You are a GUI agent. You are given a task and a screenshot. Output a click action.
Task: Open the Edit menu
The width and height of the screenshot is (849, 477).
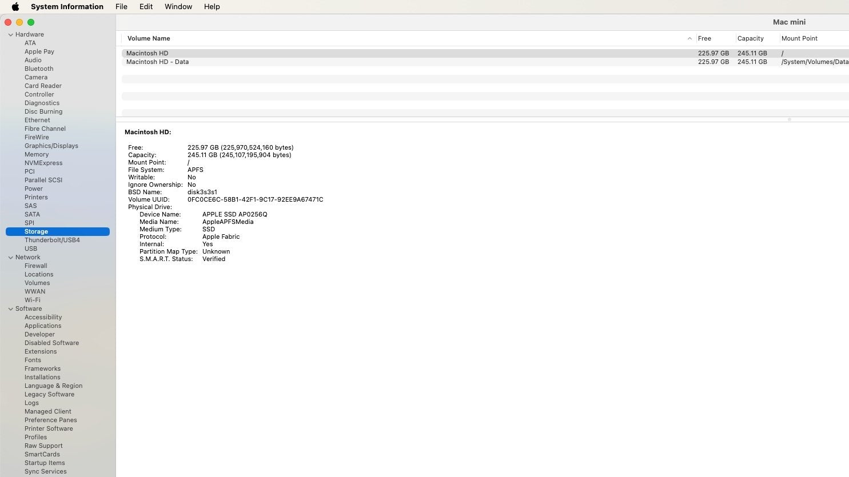click(x=146, y=7)
